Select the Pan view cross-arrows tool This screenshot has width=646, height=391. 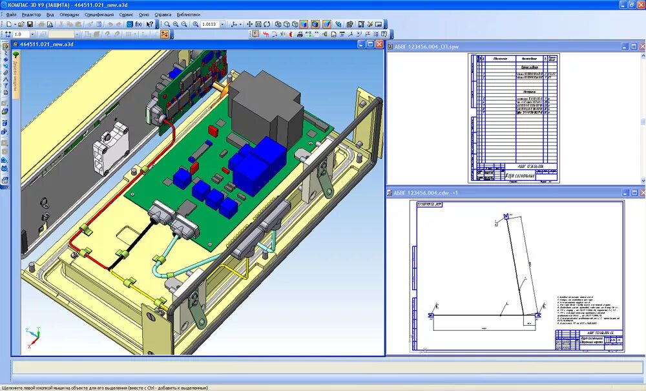pyautogui.click(x=249, y=25)
